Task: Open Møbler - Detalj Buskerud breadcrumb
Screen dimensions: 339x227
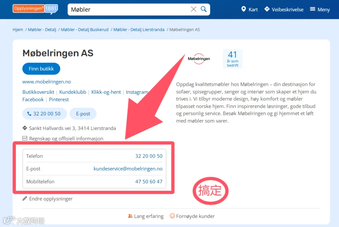Action: pos(84,30)
